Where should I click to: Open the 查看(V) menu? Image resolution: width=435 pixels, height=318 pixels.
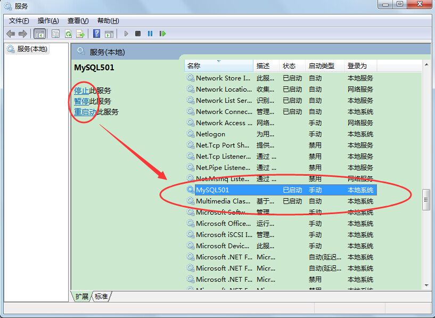point(78,21)
